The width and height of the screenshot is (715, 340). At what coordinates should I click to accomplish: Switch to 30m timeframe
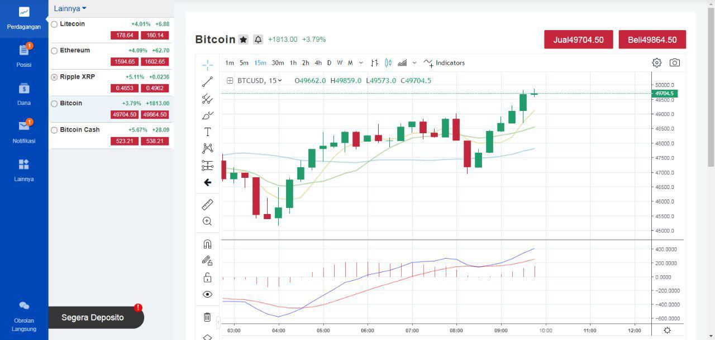278,63
